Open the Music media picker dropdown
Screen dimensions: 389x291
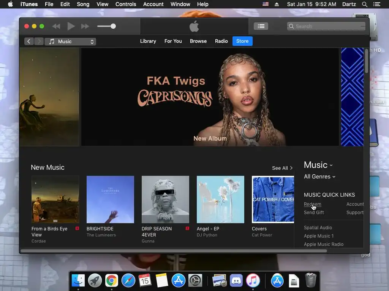[x=70, y=42]
